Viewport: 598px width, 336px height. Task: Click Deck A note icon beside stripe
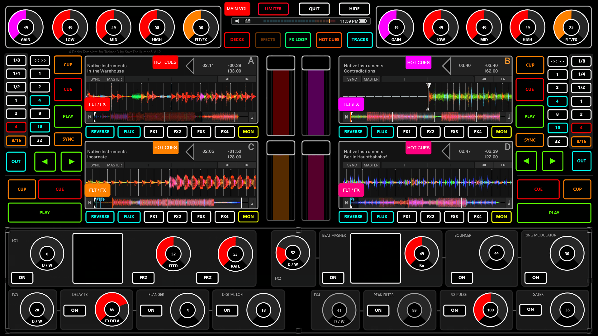(x=252, y=117)
